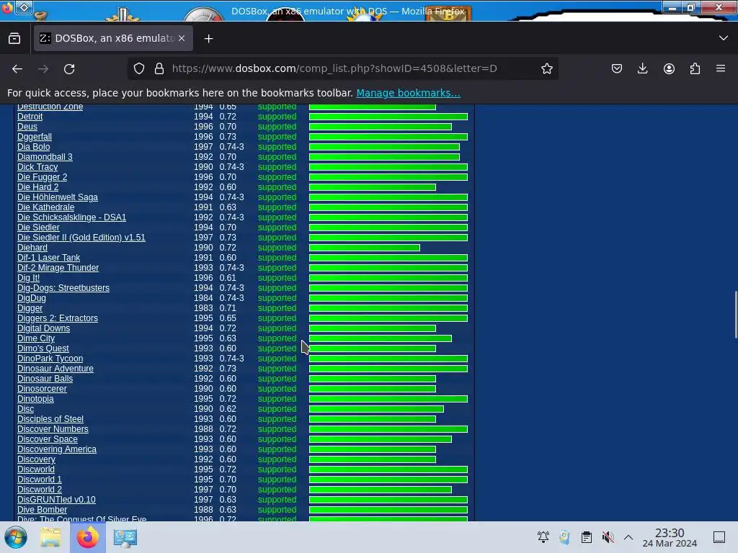Select the DOSBox, an x86 emulator tab
Screen dimensions: 738x553
113,39
